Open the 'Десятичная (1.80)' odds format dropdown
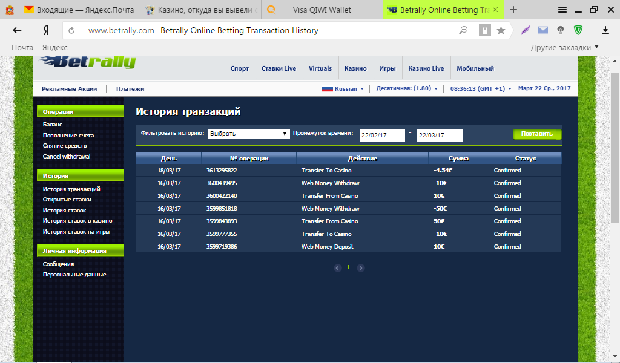This screenshot has height=363, width=620. click(406, 88)
